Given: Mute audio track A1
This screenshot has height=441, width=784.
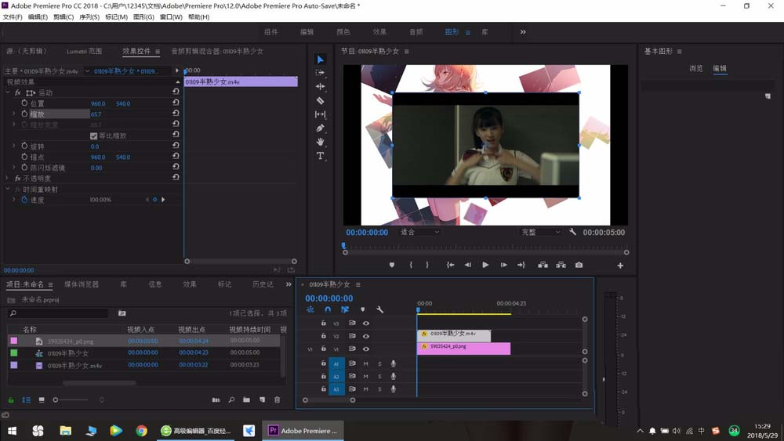Looking at the screenshot, I should (365, 363).
